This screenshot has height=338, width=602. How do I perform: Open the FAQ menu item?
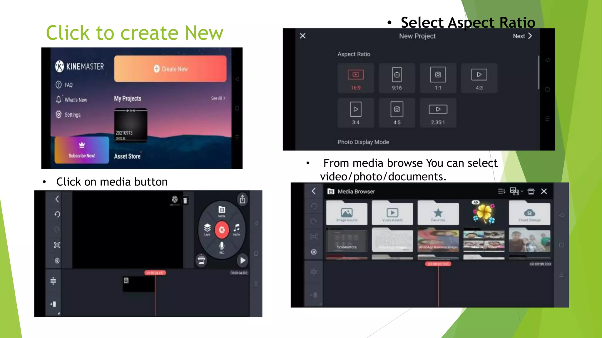click(64, 85)
